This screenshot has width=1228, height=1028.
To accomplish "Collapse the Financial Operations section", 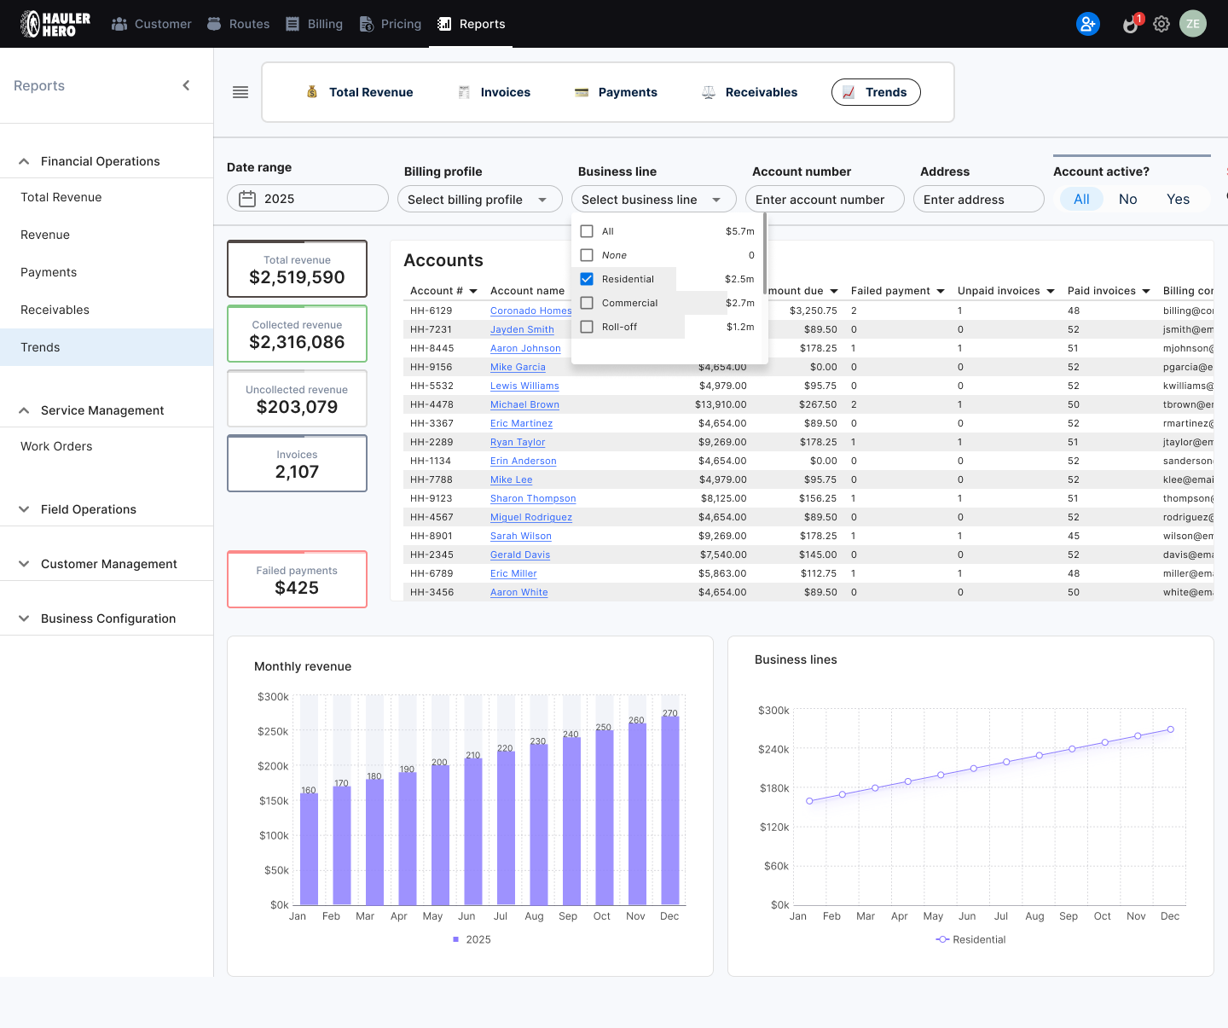I will (100, 161).
